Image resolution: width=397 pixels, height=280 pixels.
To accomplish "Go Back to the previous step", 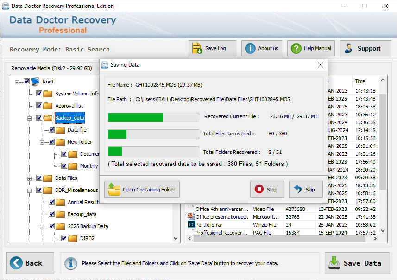I will tap(31, 263).
